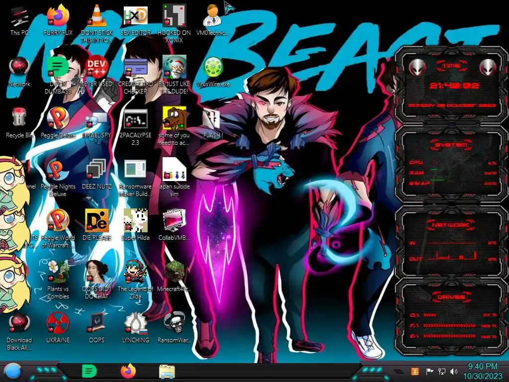Open the CollabVMB monitor icon

[x=174, y=225]
